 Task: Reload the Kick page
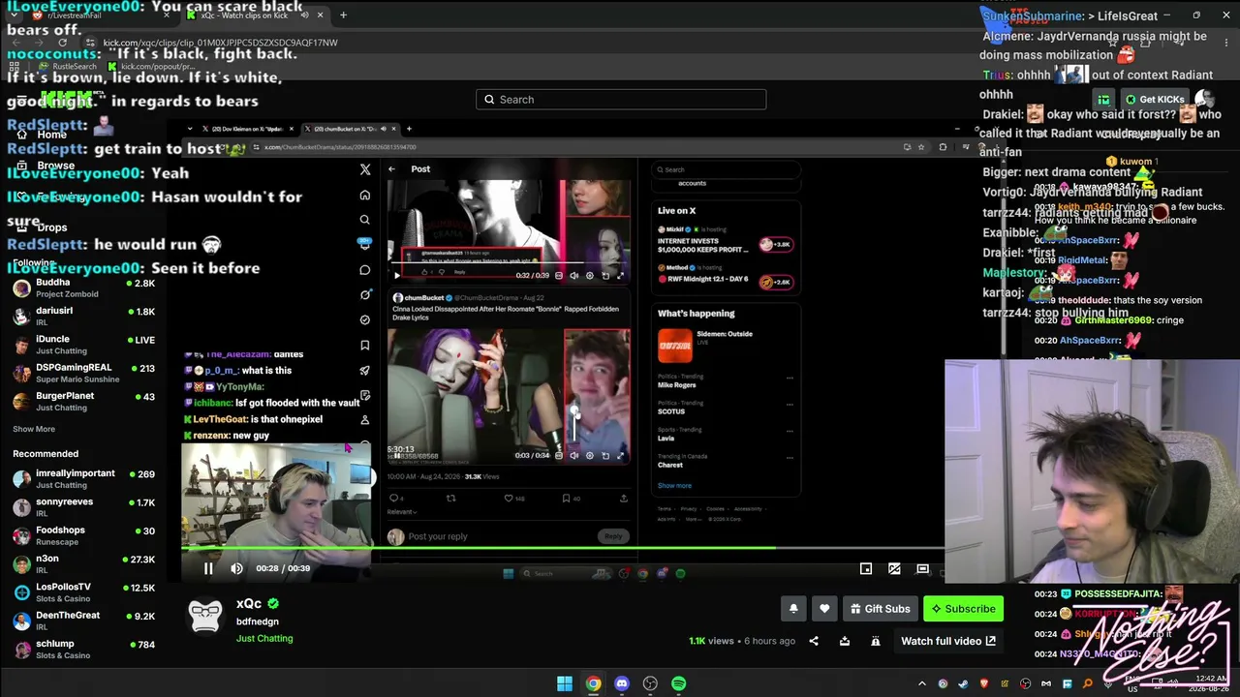(x=63, y=43)
